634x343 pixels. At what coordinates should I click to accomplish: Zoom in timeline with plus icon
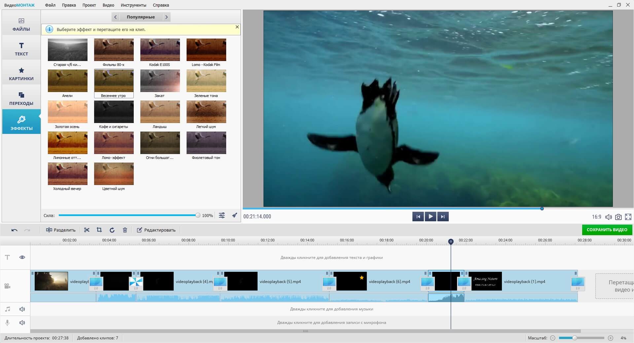point(611,338)
